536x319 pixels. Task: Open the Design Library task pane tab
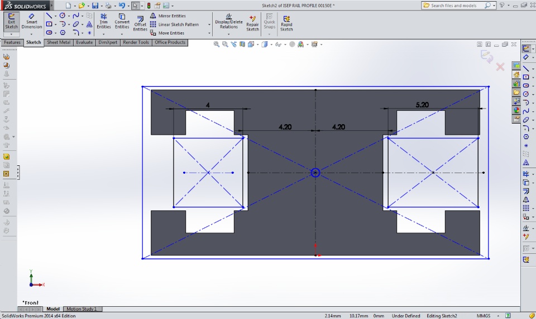pyautogui.click(x=516, y=84)
